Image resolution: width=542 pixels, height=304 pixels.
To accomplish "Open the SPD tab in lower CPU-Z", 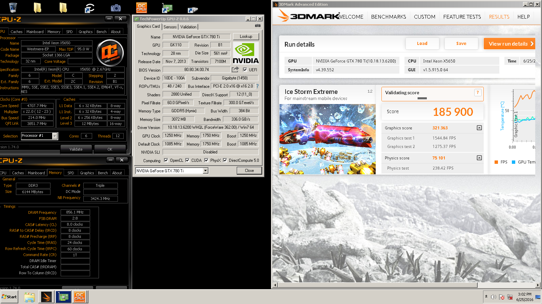I will pyautogui.click(x=70, y=173).
